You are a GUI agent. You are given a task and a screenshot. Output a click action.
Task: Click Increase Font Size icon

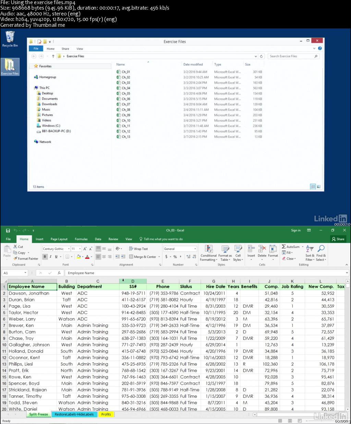coord(85,249)
